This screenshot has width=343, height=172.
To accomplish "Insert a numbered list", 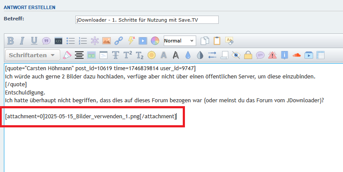I will click(x=83, y=41).
